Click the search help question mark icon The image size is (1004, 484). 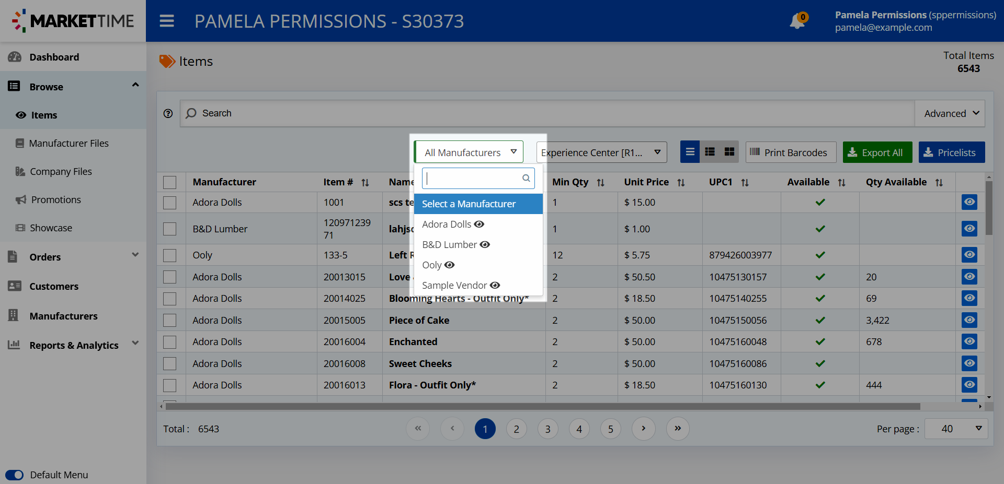tap(168, 113)
